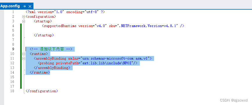Click the closing startup tag
The width and height of the screenshot is (252, 105).
coord(44,35)
